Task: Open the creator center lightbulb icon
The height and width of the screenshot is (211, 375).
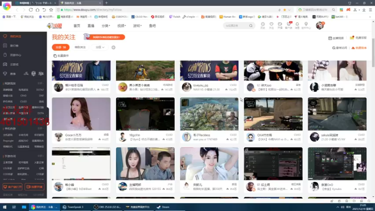Action: [306, 25]
